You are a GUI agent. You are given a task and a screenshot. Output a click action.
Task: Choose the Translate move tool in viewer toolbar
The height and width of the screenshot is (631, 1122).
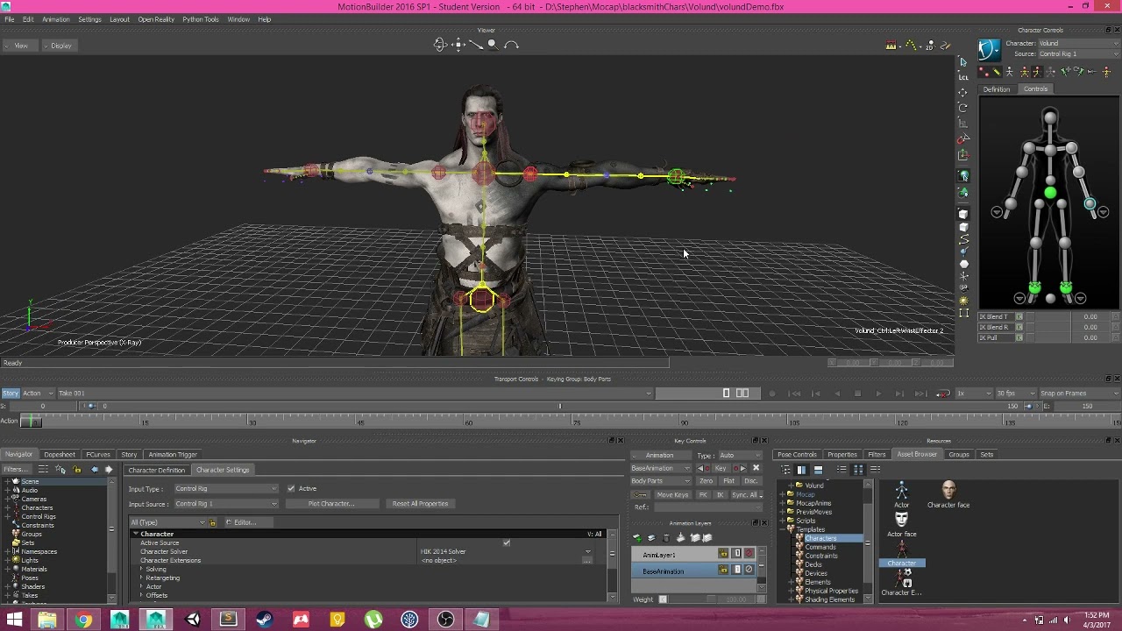(x=962, y=92)
